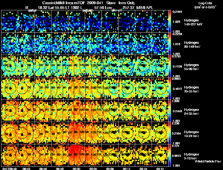The width and height of the screenshot is (223, 170).
Task: Open the 90-149 keV panel at 09:08
Action: 110,44
